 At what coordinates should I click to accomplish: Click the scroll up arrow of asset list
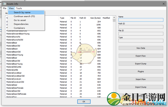[x=114, y=17]
